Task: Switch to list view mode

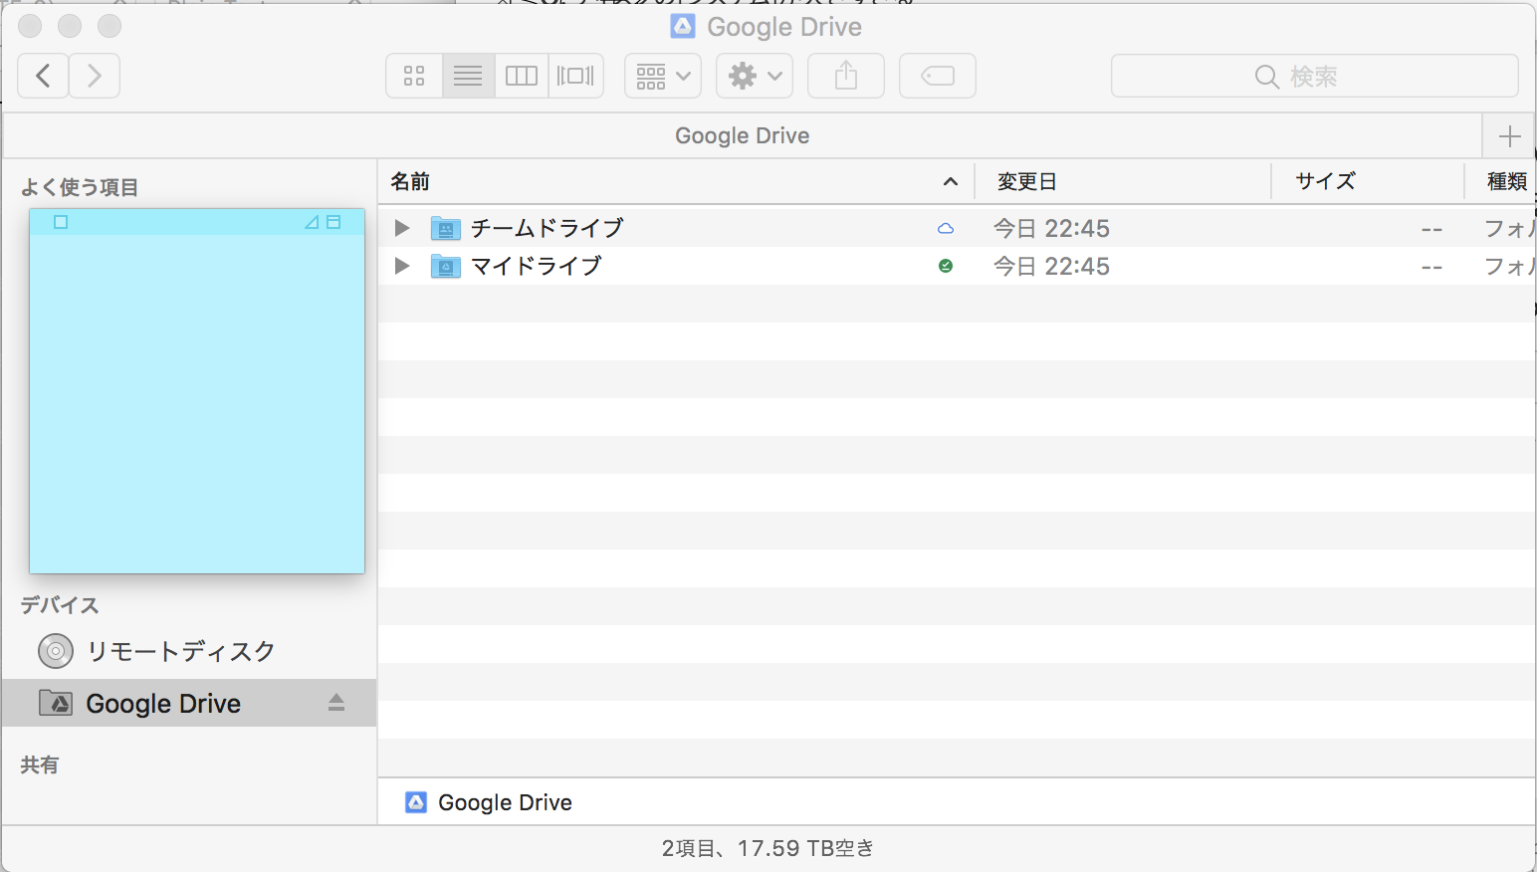Action: (468, 76)
